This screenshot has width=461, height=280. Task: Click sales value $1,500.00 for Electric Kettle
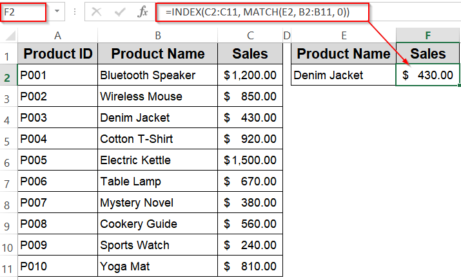click(250, 160)
